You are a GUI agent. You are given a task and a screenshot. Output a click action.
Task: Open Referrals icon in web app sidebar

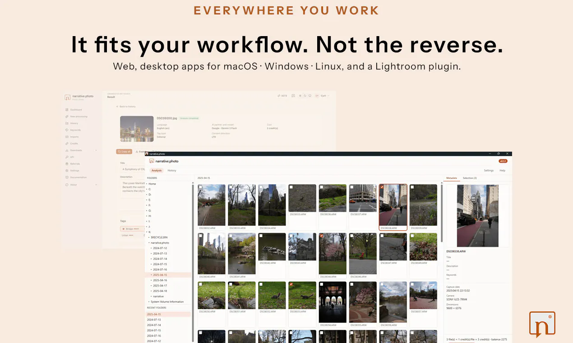click(67, 164)
